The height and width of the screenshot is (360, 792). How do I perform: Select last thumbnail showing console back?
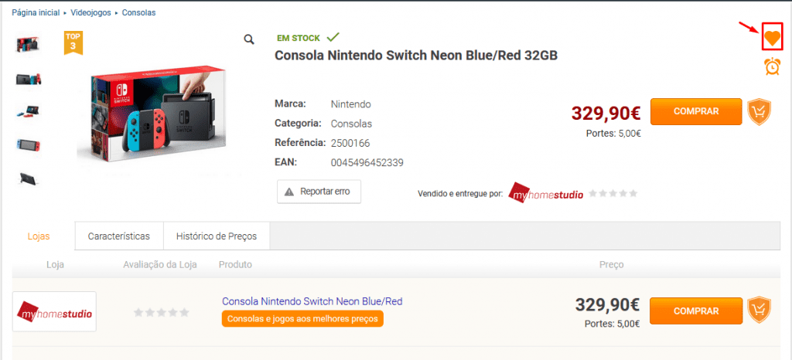coord(29,179)
